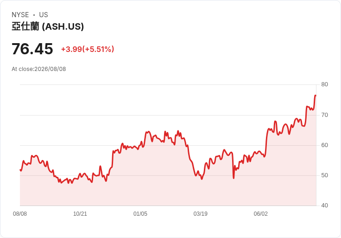Click the 03/19 date axis label

(x=200, y=213)
